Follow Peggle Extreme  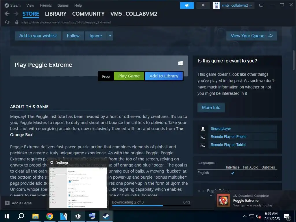(x=73, y=36)
